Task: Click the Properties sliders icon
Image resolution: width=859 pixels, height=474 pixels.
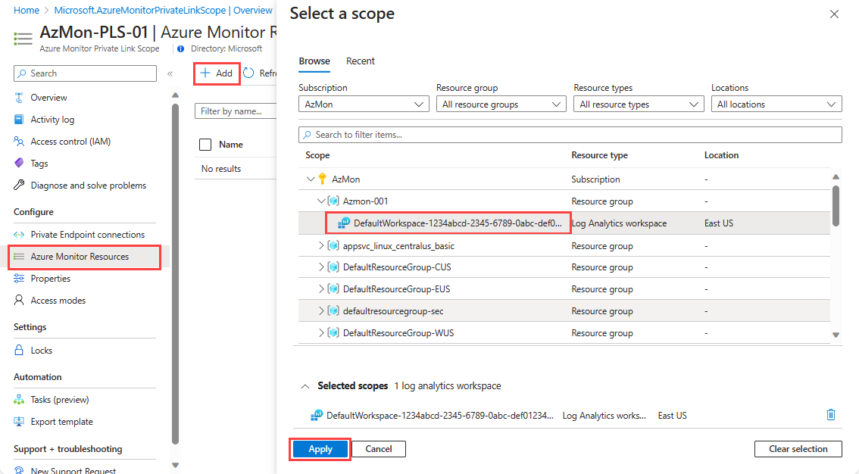Action: (x=19, y=278)
